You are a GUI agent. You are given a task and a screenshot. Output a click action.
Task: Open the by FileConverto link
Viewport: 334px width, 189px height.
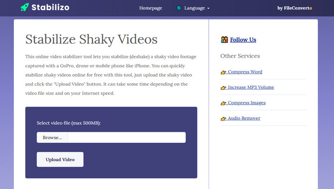[294, 8]
